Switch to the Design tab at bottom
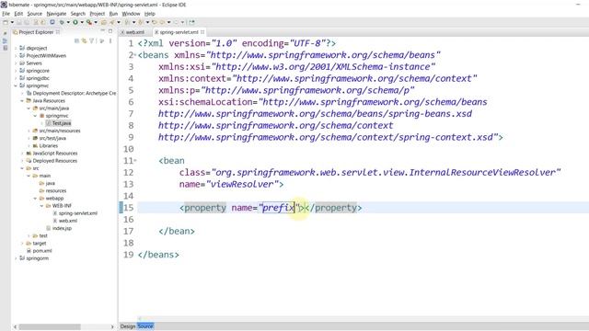This screenshot has width=589, height=331. point(128,326)
